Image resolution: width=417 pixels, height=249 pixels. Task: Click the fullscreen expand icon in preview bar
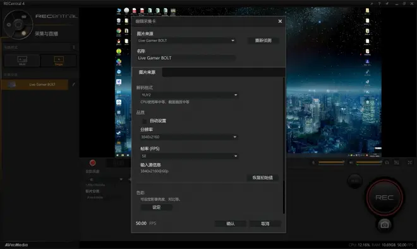tap(410, 162)
